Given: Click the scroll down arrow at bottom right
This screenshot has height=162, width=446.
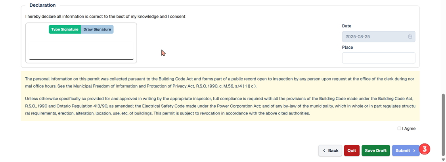Looking at the screenshot, I should click(443, 160).
